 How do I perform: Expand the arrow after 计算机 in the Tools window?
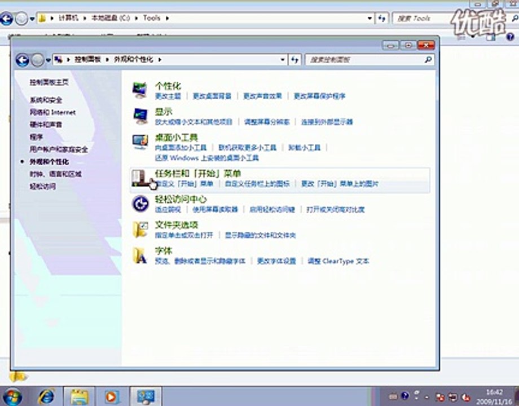85,18
